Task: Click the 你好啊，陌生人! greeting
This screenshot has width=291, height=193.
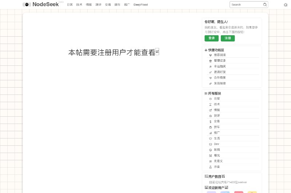Action: pos(216,22)
